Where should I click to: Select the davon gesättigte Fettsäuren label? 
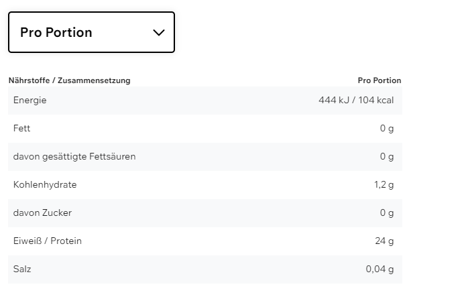point(74,157)
